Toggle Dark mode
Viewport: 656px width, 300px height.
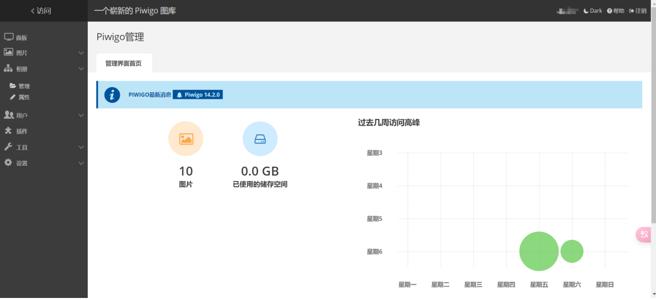click(593, 11)
